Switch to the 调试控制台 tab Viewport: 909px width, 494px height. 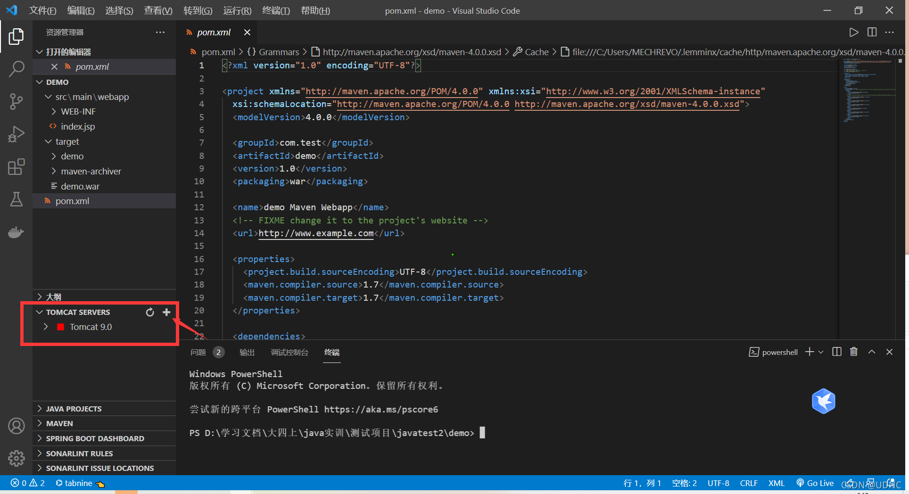tap(289, 352)
